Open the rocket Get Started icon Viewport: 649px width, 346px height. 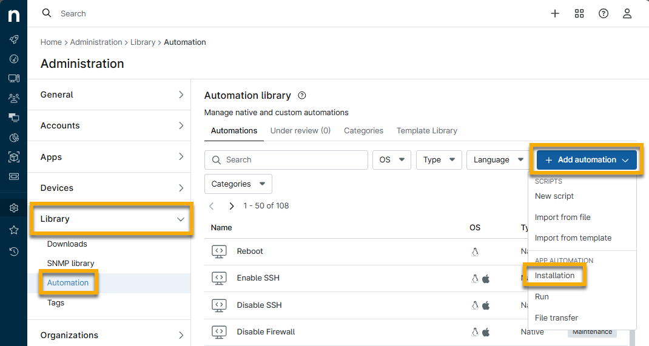[13, 39]
